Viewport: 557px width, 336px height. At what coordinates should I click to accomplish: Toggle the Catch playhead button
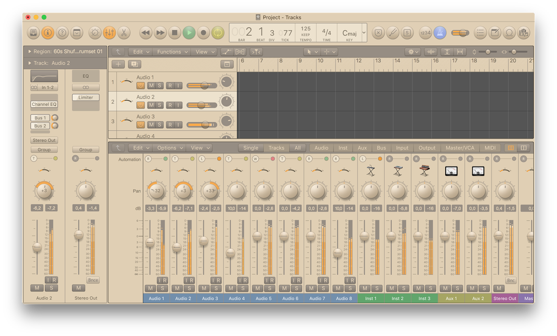point(256,52)
